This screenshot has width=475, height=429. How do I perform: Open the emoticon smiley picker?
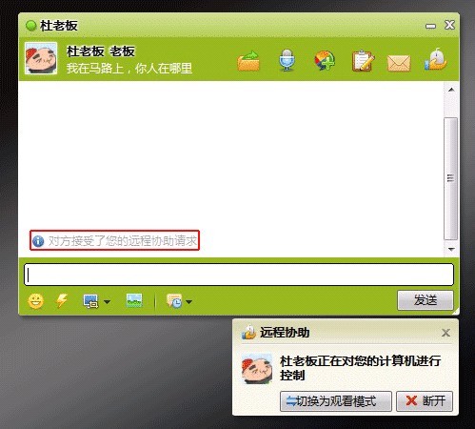35,300
